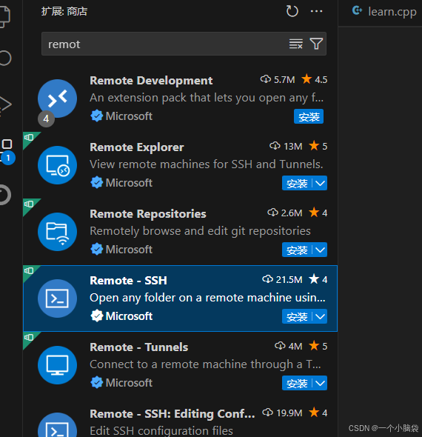Viewport: 422px width, 437px height.
Task: Click the Remote Development extension icon
Action: click(58, 99)
